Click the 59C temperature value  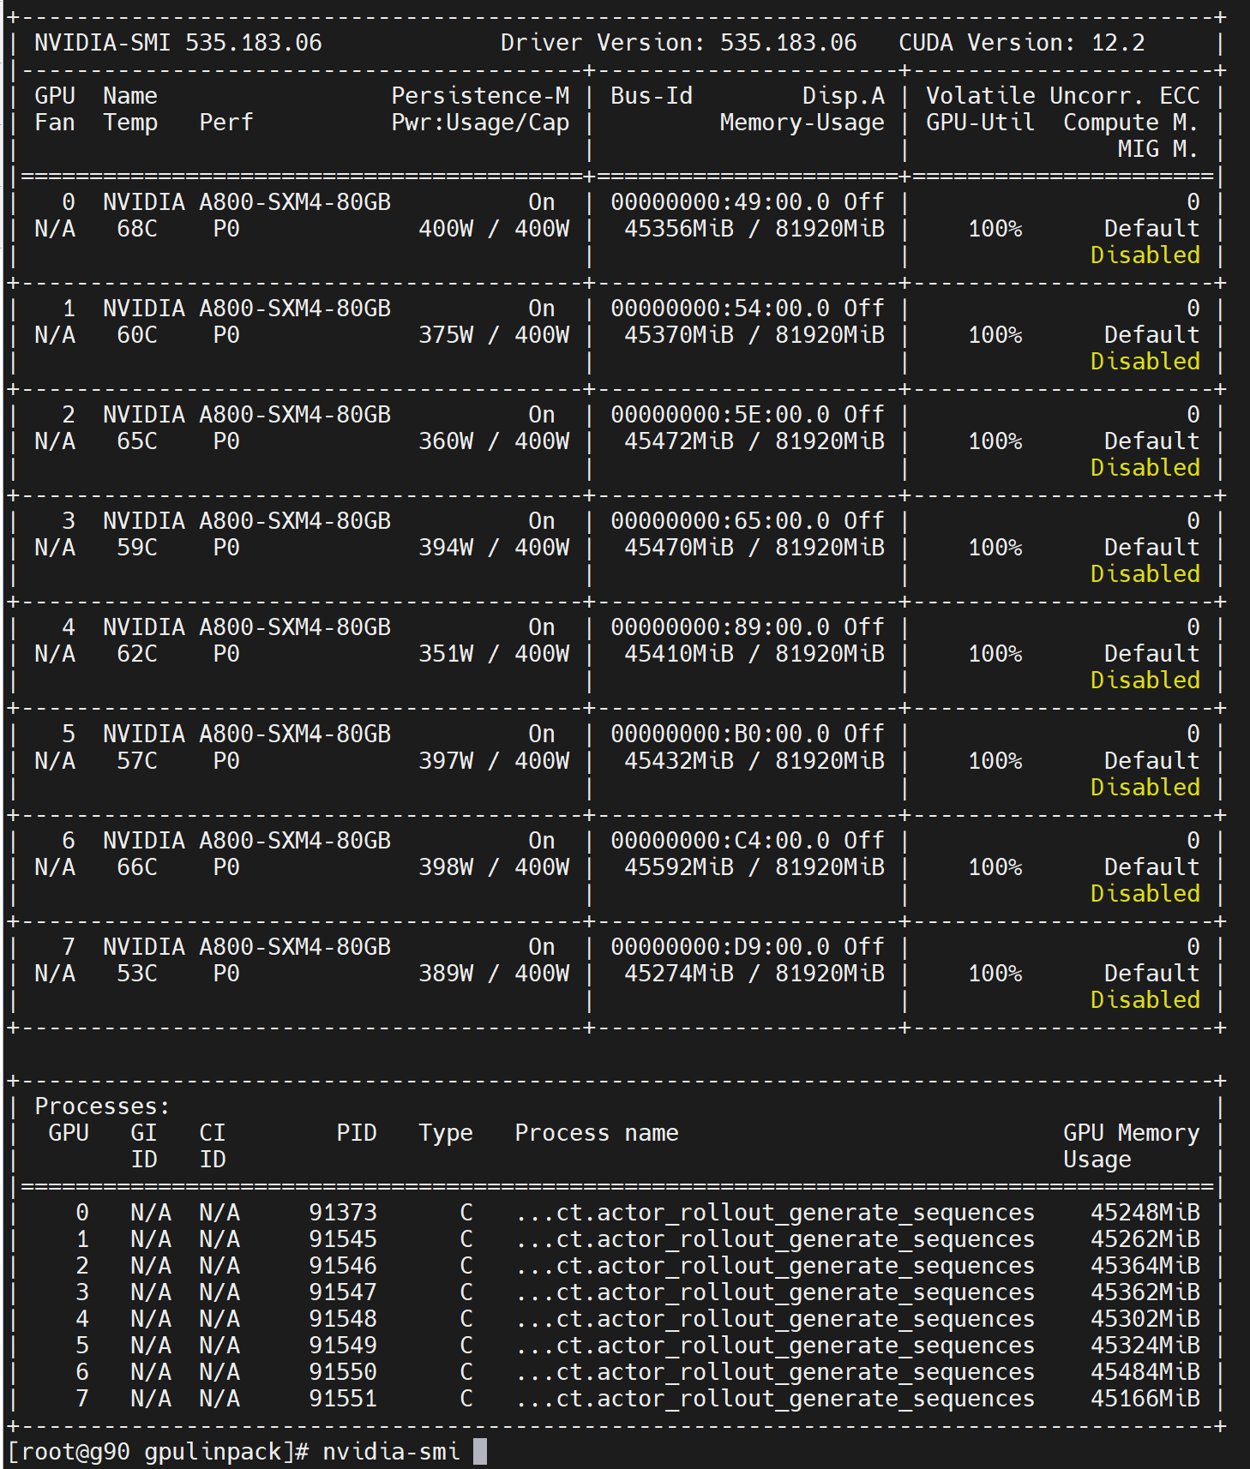click(x=137, y=548)
